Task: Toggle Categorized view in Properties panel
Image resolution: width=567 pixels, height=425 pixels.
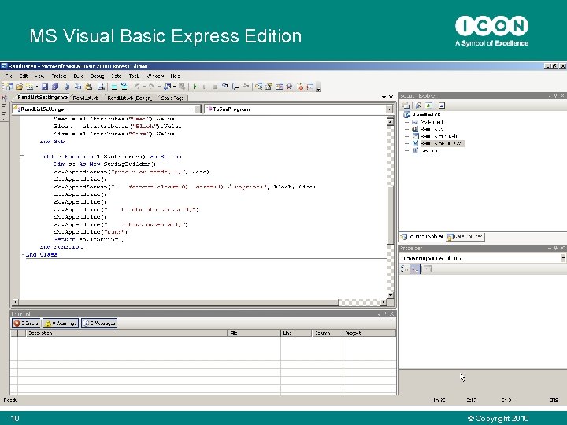Action: click(405, 269)
